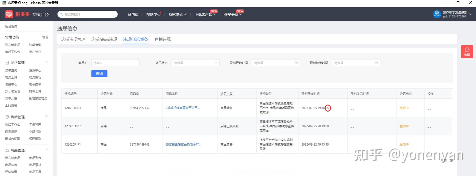
Task: Open 站内信 in the top navigation
Action: pos(133,14)
